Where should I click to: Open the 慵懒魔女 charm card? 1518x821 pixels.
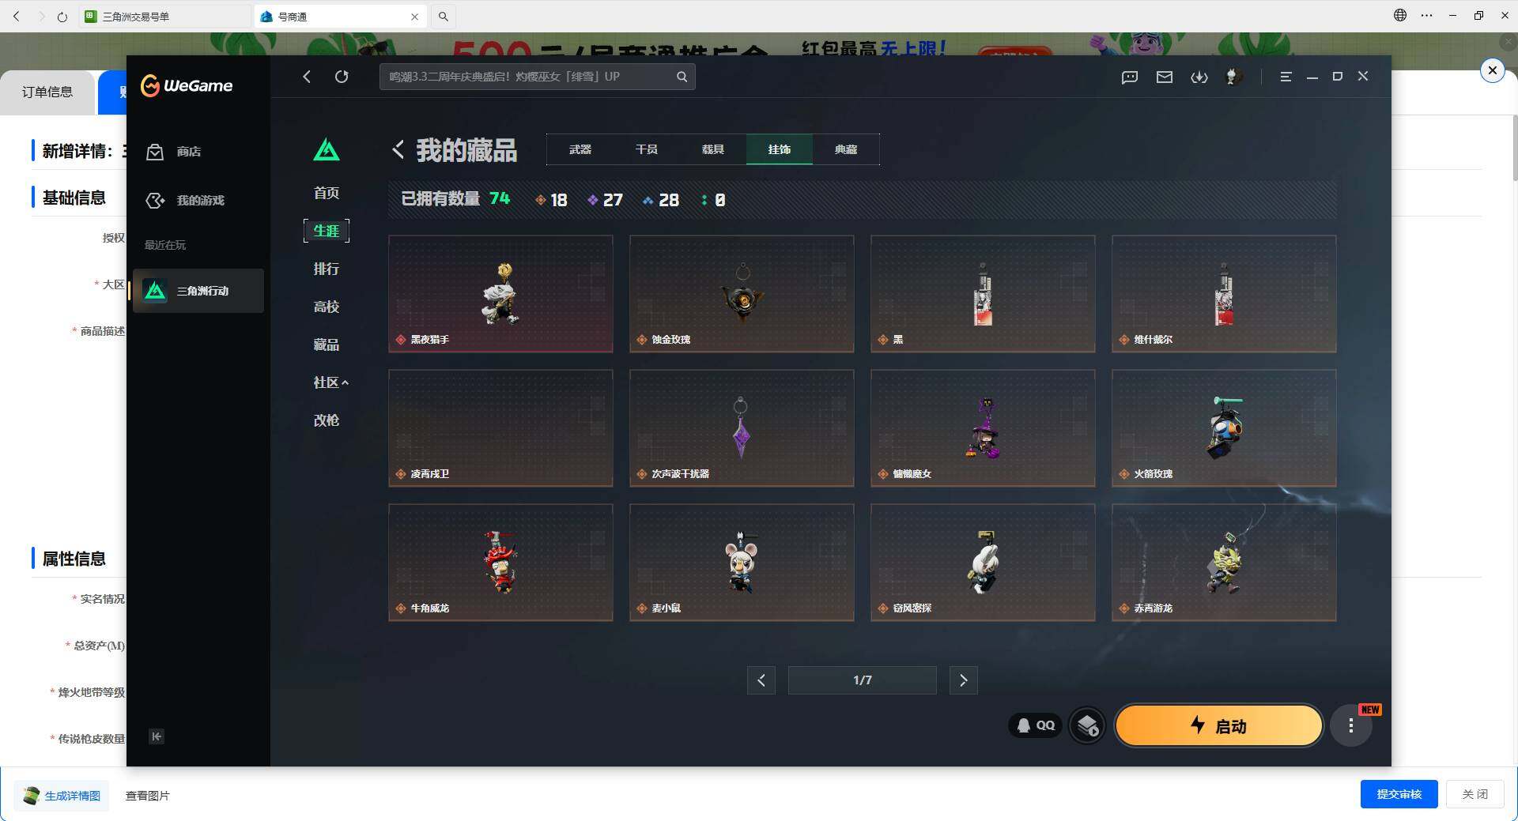[x=983, y=428]
